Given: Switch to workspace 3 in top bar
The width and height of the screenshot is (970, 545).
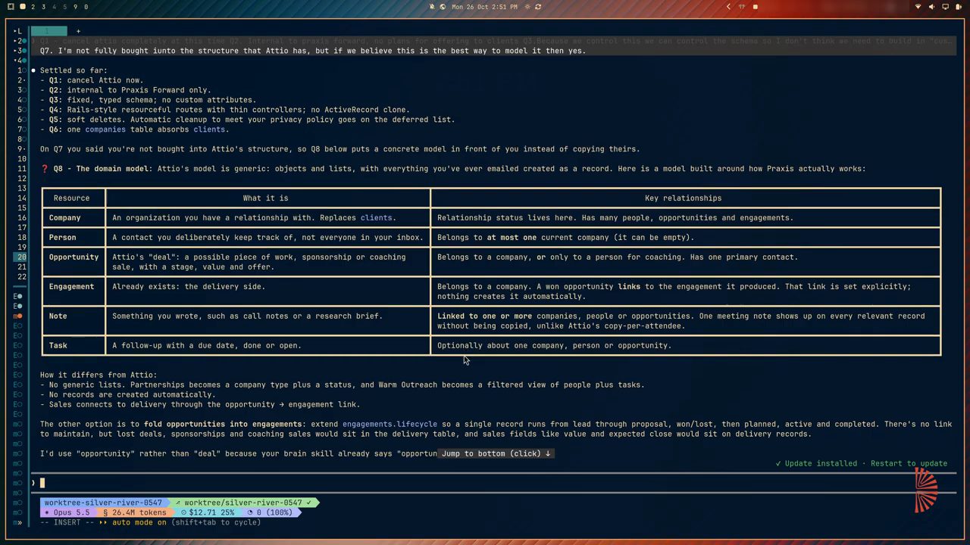Looking at the screenshot, I should point(43,7).
